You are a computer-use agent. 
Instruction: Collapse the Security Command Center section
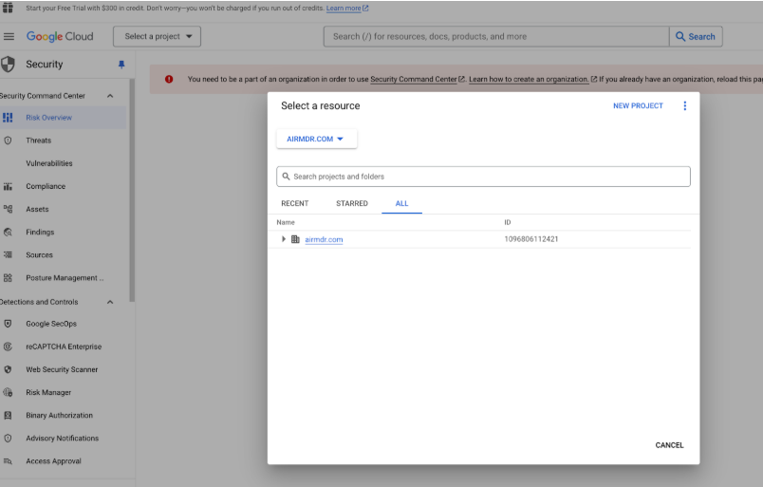tap(110, 96)
